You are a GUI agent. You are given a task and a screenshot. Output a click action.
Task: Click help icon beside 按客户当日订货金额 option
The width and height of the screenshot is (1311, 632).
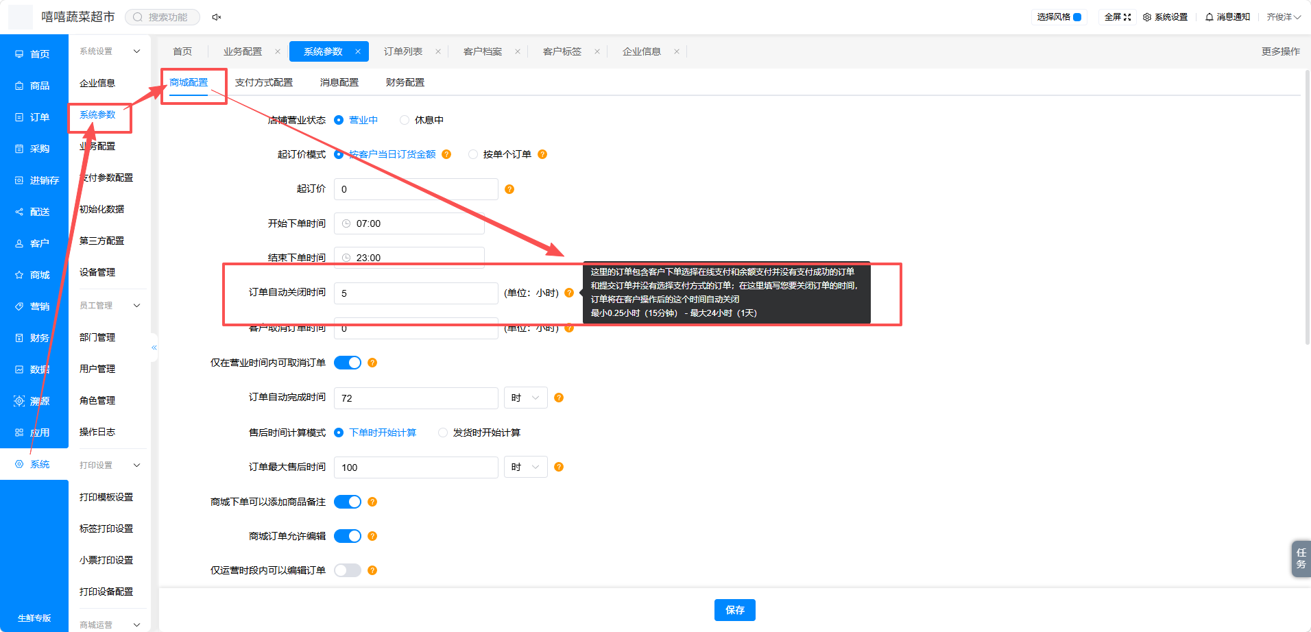point(446,154)
